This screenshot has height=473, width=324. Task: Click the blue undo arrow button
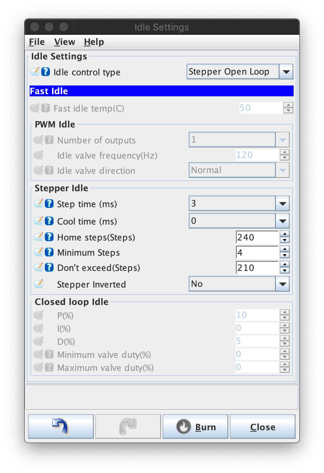[61, 427]
